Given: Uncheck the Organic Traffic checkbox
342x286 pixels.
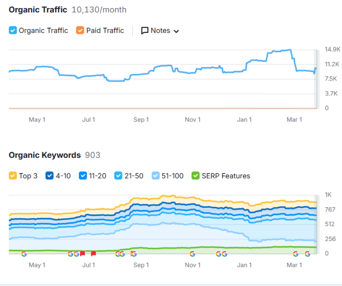Looking at the screenshot, I should click(13, 31).
